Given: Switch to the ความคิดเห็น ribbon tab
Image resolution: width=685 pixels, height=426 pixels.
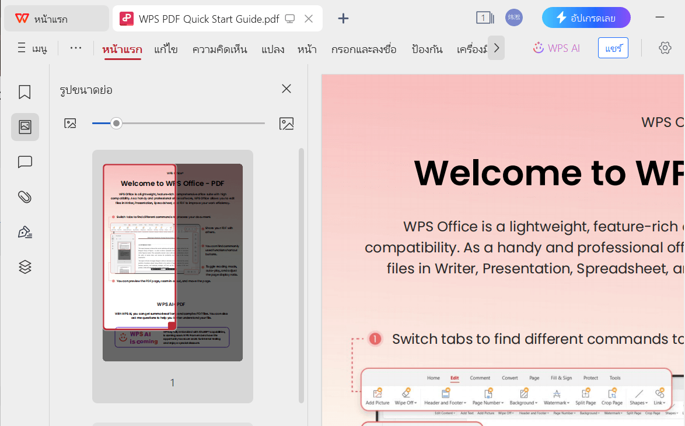Looking at the screenshot, I should tap(220, 50).
